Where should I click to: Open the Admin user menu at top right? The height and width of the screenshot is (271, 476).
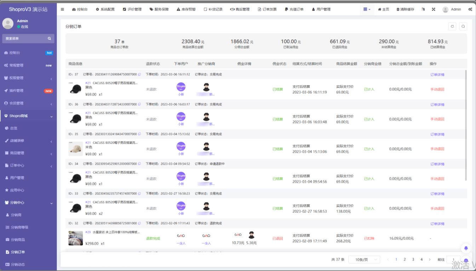pos(452,9)
